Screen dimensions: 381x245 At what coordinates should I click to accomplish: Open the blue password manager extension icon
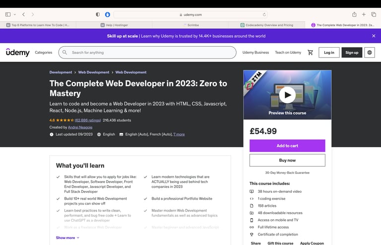point(107,14)
